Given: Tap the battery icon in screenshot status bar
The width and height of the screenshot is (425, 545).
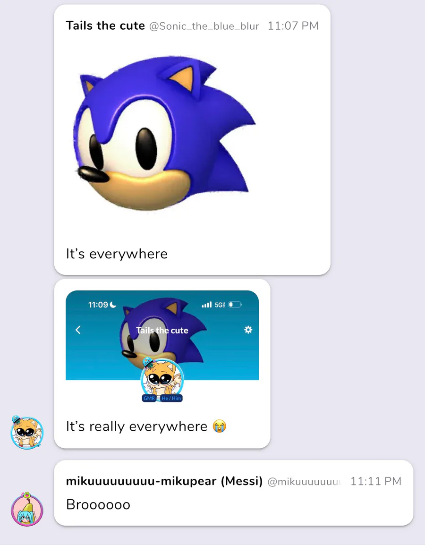Looking at the screenshot, I should point(235,305).
